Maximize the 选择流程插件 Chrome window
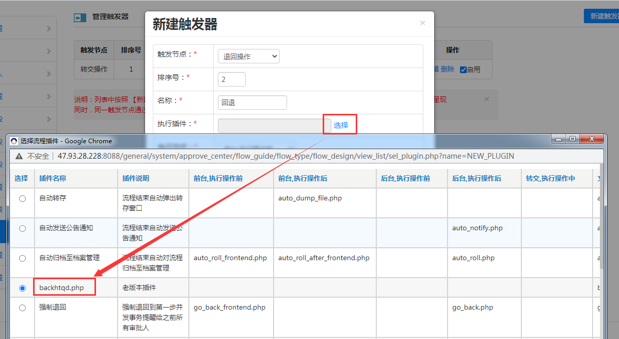The height and width of the screenshot is (339, 619). tap(572, 139)
